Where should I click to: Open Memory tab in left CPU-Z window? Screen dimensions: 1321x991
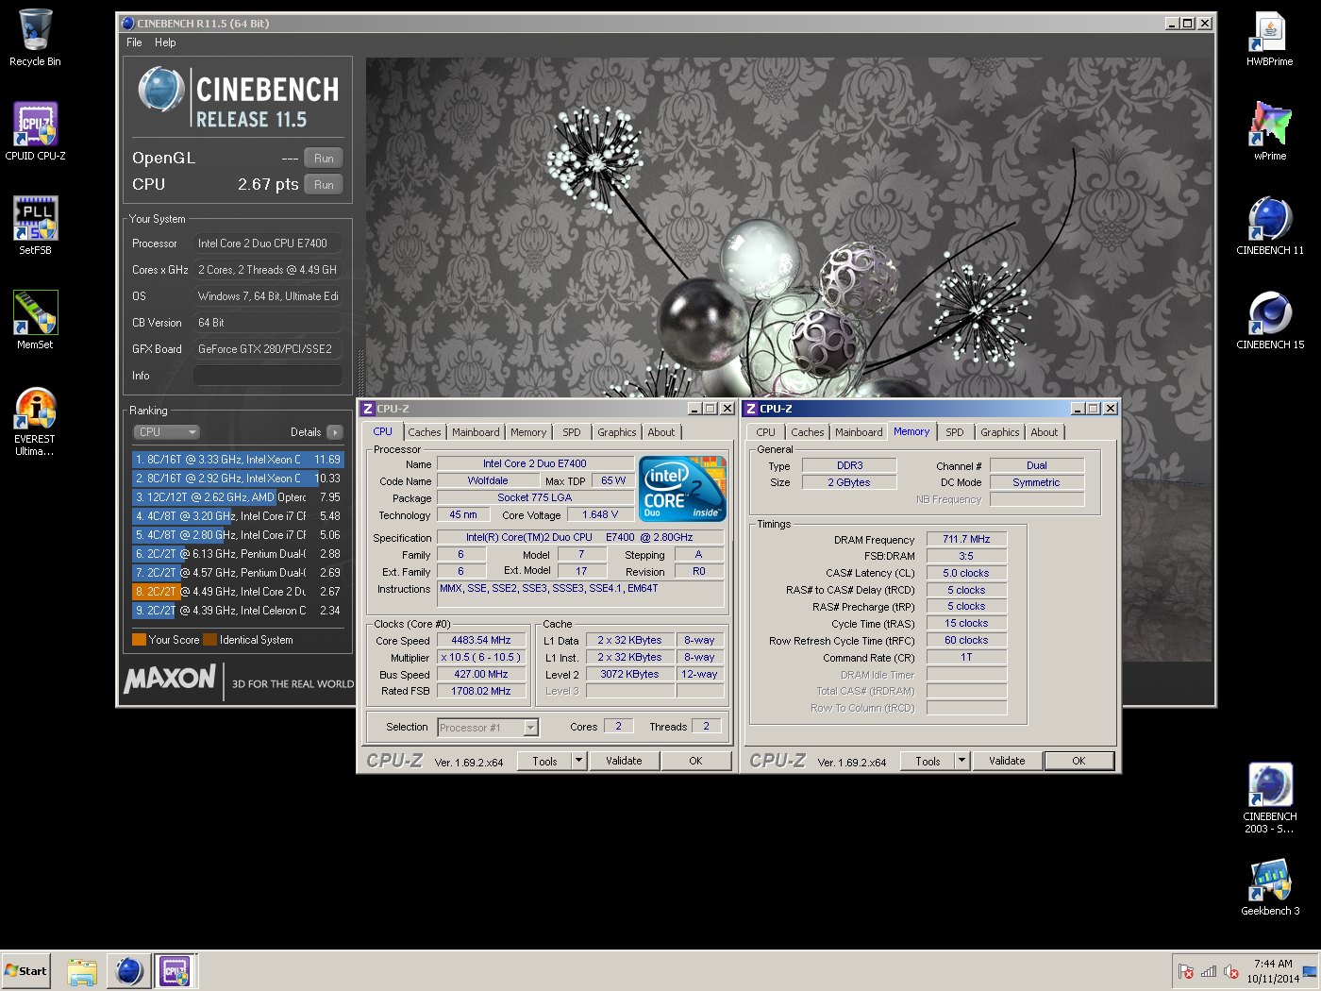(x=528, y=432)
